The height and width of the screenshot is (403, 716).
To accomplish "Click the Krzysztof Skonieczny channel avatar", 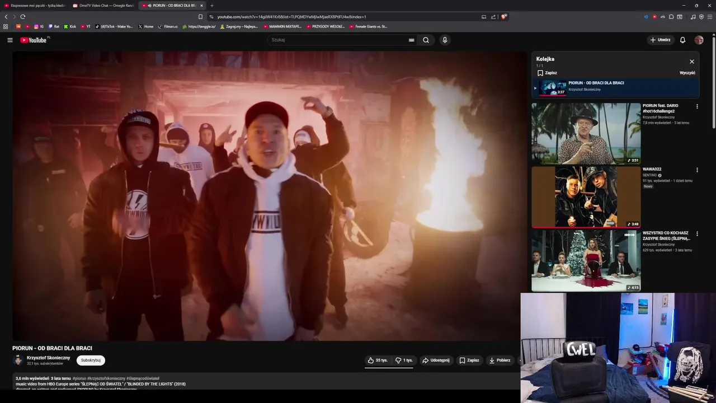I will coord(18,360).
